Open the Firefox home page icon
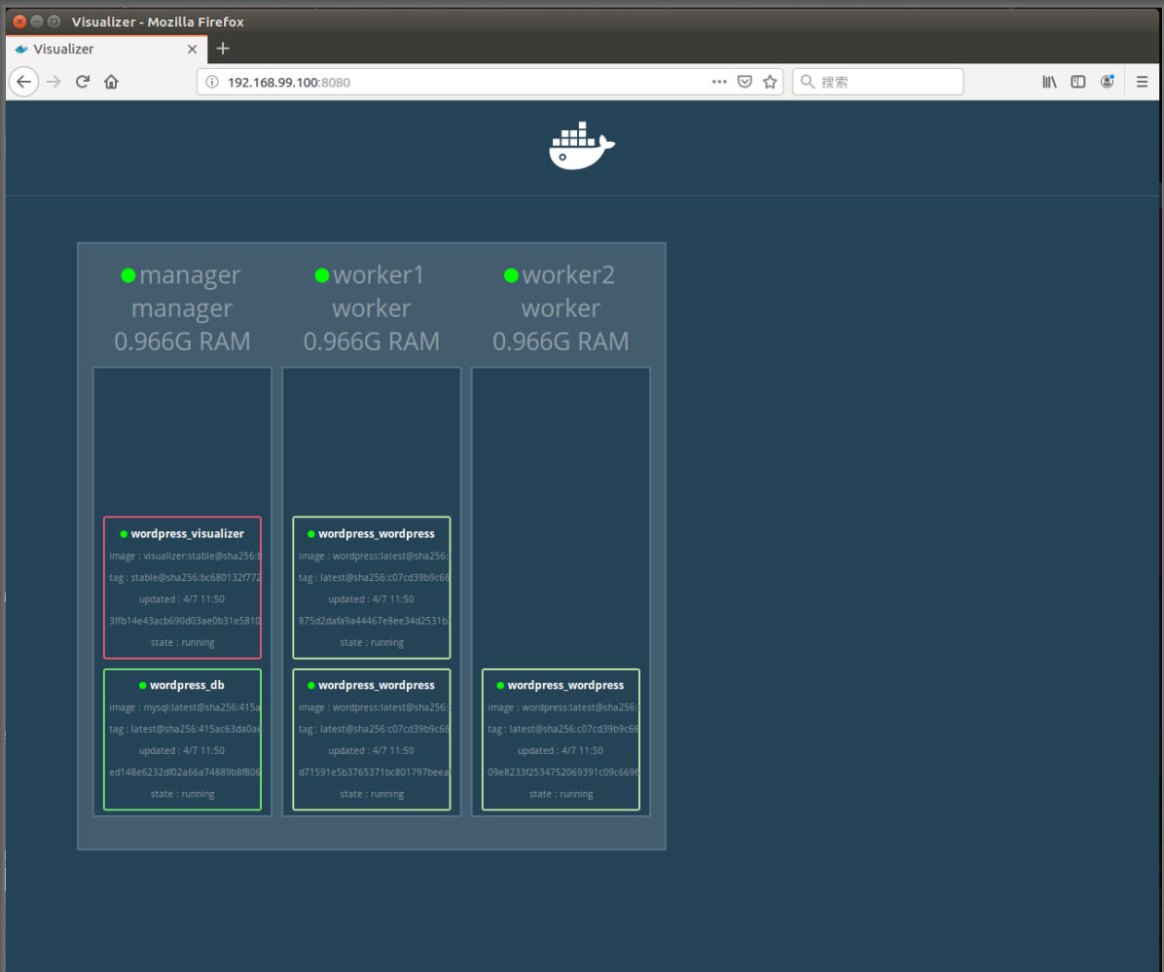Image resolution: width=1164 pixels, height=972 pixels. (x=111, y=82)
